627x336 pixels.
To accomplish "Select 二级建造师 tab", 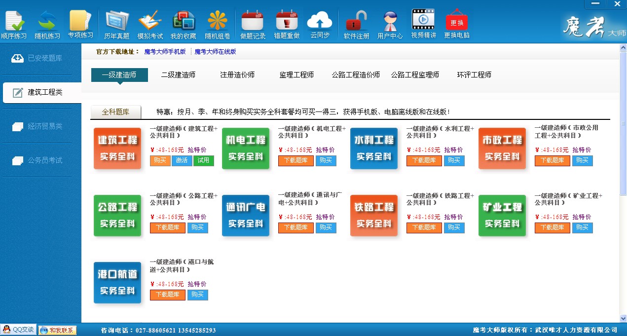I will pyautogui.click(x=178, y=75).
